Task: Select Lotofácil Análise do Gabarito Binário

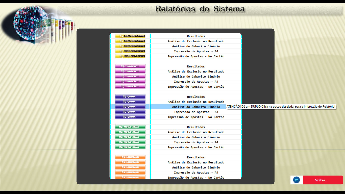Action: pos(196,77)
